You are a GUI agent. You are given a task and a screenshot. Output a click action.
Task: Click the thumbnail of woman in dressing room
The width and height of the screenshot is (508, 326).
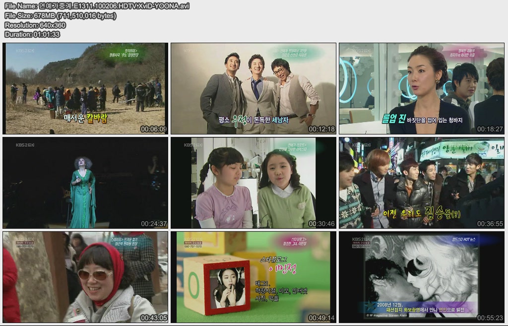click(x=421, y=88)
